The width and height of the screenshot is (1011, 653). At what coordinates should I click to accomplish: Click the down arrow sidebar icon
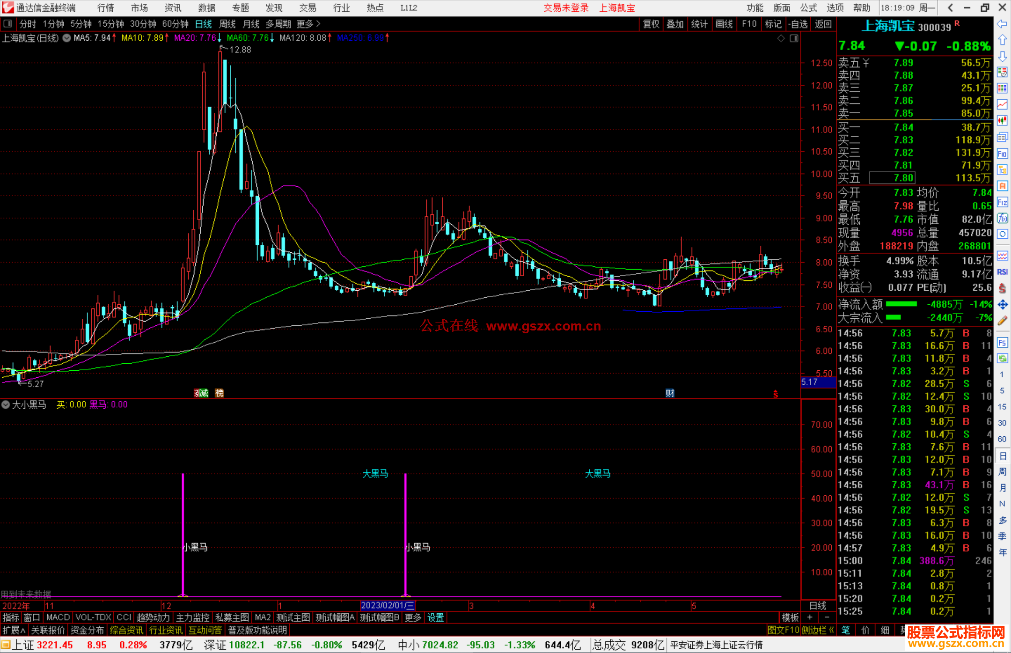(1002, 57)
